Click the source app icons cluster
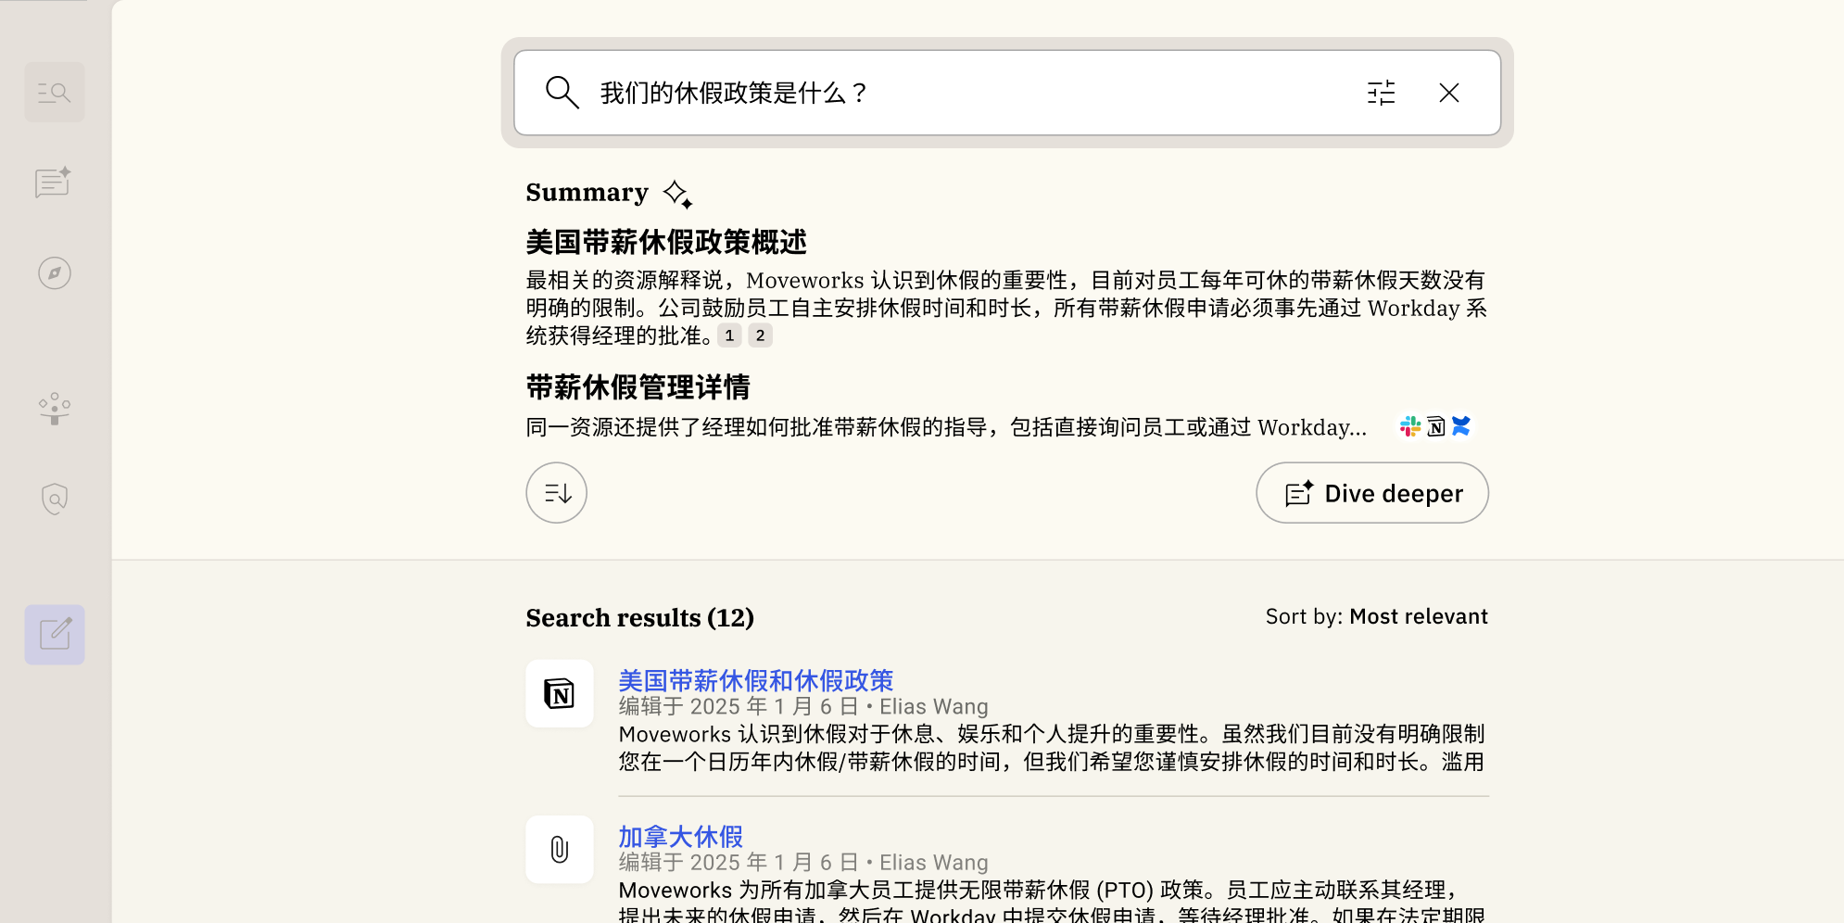Viewport: 1844px width, 923px height. tap(1435, 426)
